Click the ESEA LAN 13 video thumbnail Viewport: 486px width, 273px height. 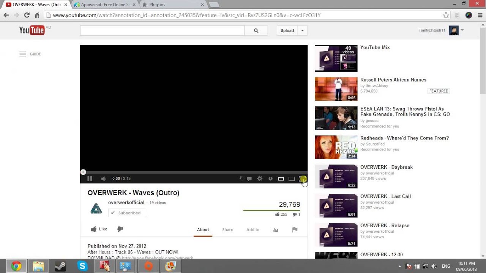[x=336, y=118]
